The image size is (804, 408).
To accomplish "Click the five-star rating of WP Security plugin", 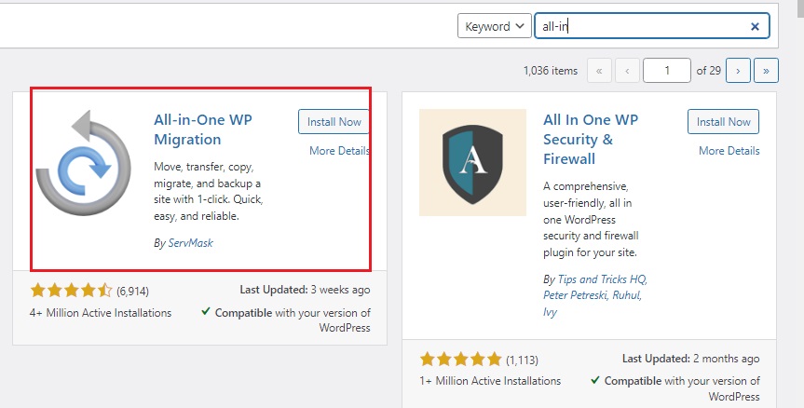I will coord(460,359).
